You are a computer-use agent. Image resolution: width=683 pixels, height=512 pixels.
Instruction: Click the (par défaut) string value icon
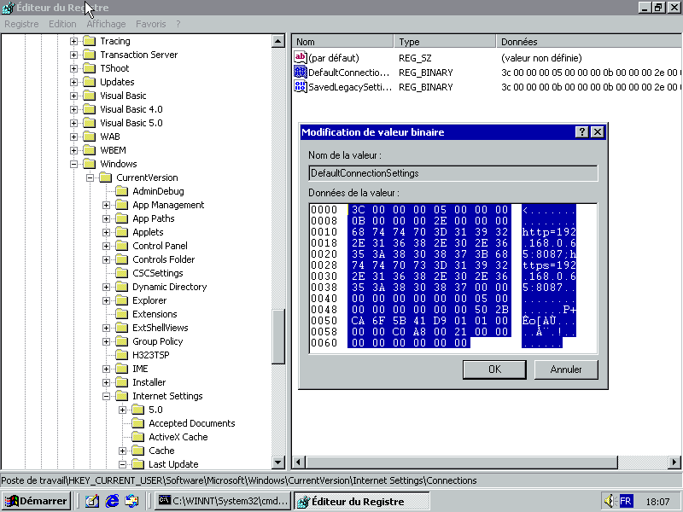[x=301, y=57]
